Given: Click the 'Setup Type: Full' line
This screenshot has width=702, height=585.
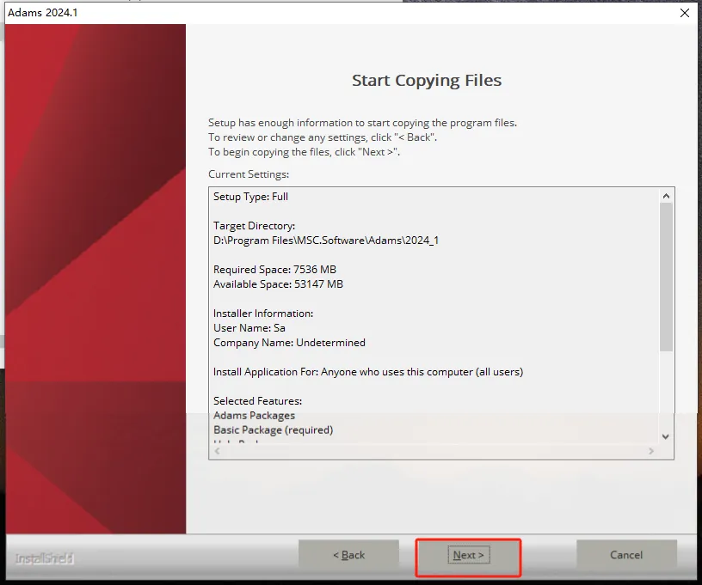Looking at the screenshot, I should (x=250, y=197).
